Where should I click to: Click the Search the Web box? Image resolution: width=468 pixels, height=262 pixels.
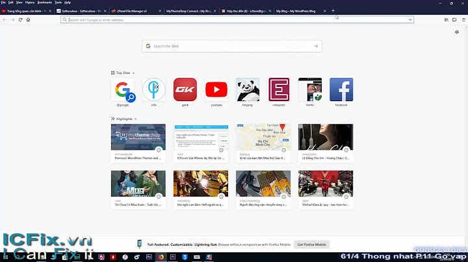pos(232,46)
